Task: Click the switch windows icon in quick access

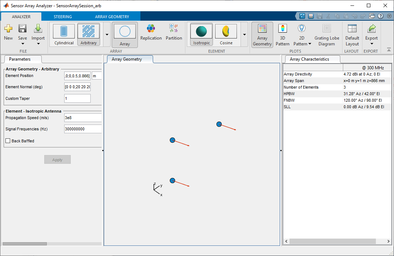Action: click(372, 16)
